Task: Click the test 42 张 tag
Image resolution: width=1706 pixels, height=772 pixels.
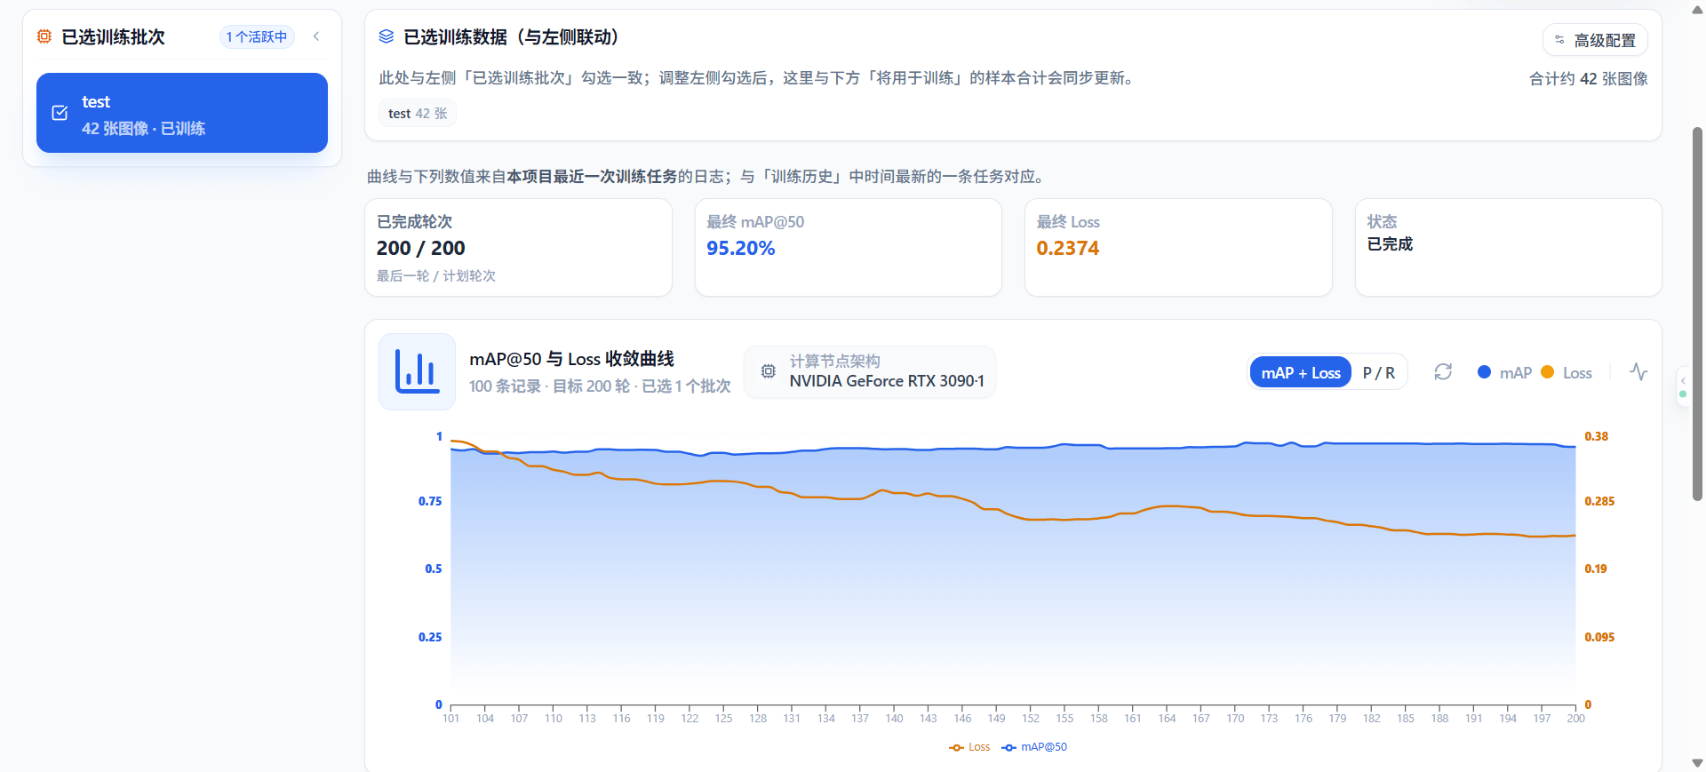Action: [x=418, y=113]
